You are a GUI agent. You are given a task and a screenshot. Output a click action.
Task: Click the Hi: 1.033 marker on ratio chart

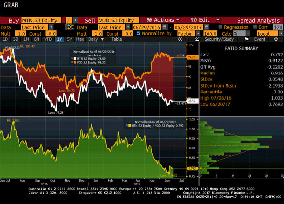coord(13,123)
